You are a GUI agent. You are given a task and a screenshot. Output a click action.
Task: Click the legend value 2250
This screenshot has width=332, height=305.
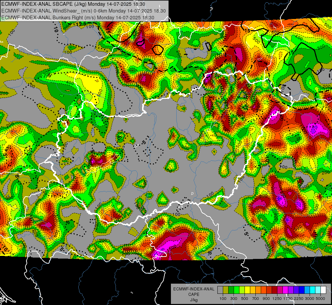[299, 299]
